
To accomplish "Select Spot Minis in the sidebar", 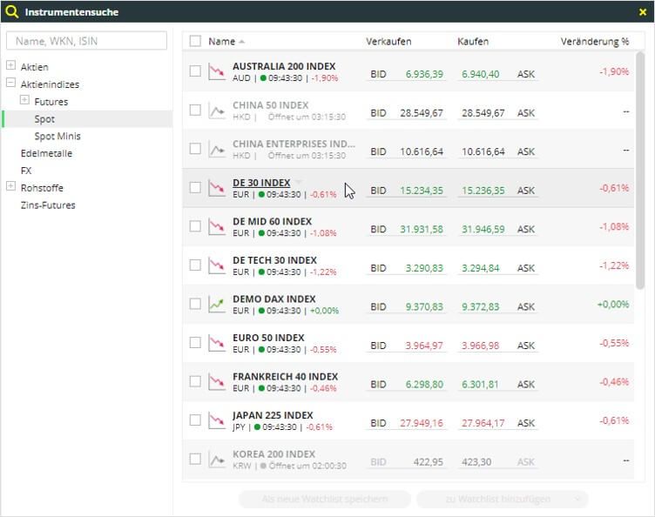I will [57, 136].
